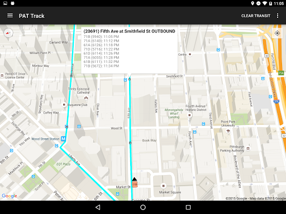Tap the my-location target icon
This screenshot has height=214, width=286.
click(x=277, y=33)
